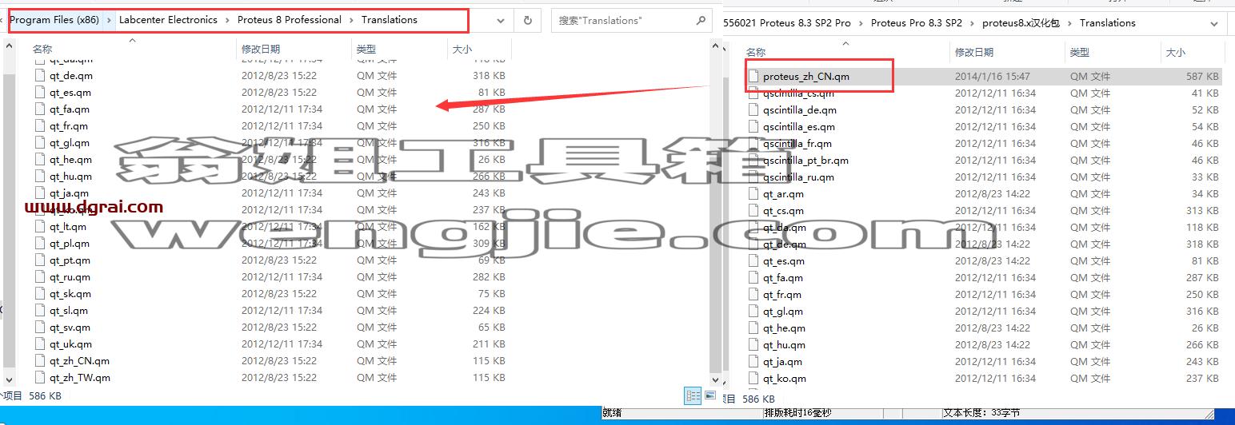Select qt_zh_CN.qm file icon in left window
The width and height of the screenshot is (1235, 425).
point(41,361)
